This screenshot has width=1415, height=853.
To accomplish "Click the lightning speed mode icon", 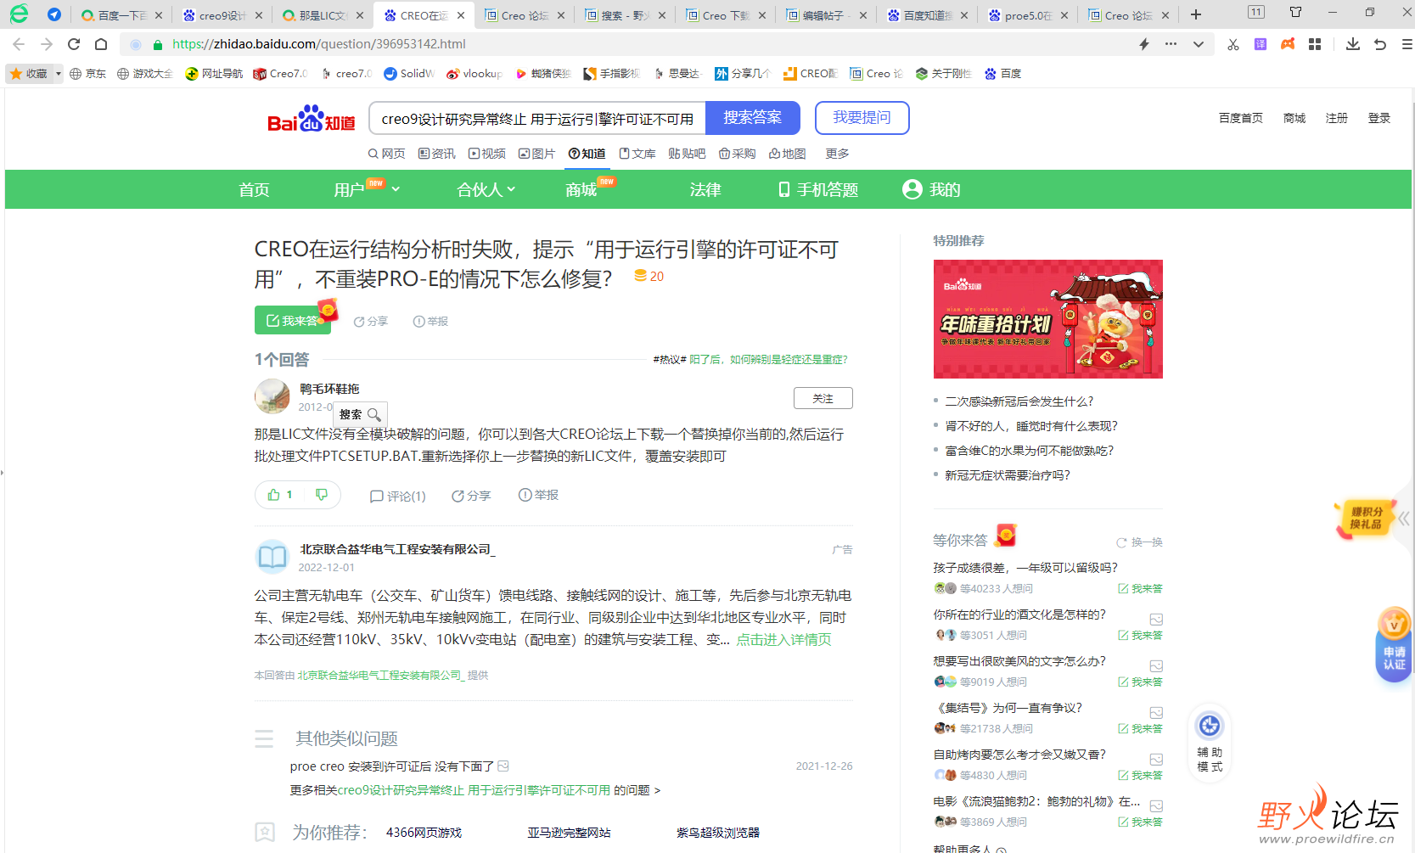I will (1144, 44).
